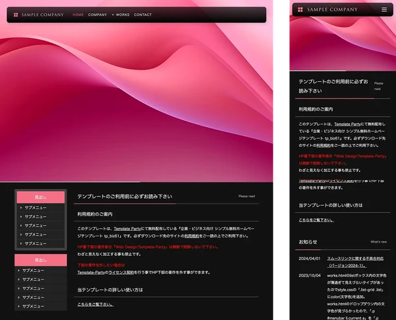396x320 pixels.
Task: Expand the WORKS dropdown menu
Action: 121,15
